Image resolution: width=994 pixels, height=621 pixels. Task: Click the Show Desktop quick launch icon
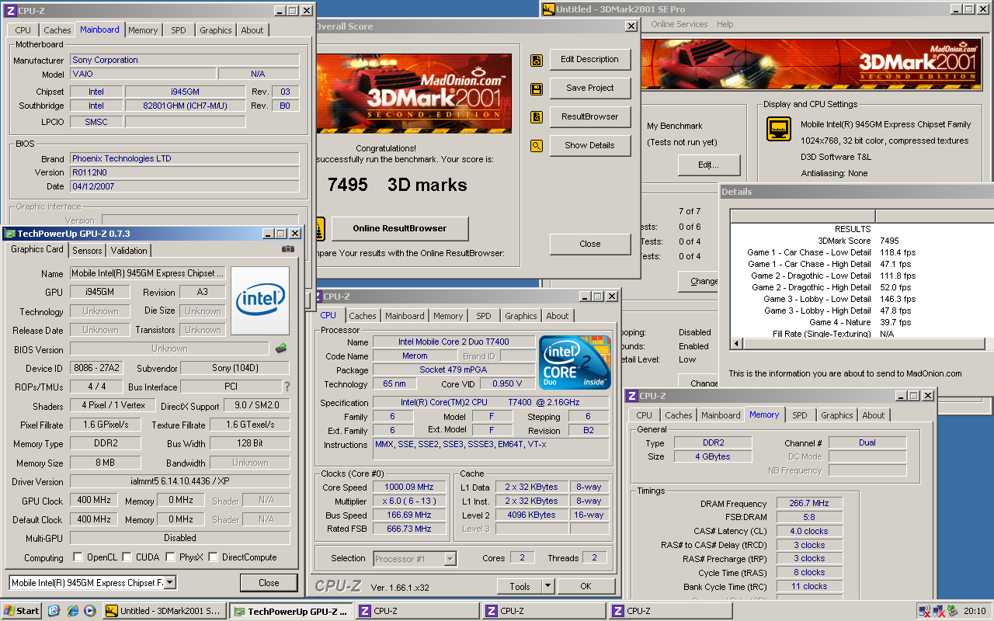point(54,611)
